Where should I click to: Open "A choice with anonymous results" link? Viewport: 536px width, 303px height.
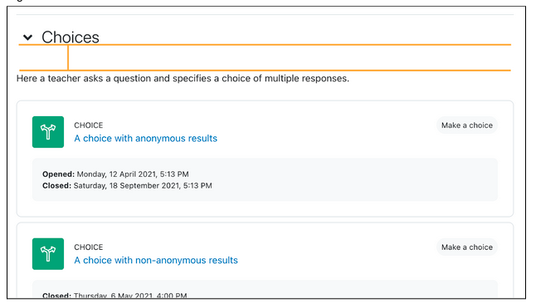click(146, 139)
